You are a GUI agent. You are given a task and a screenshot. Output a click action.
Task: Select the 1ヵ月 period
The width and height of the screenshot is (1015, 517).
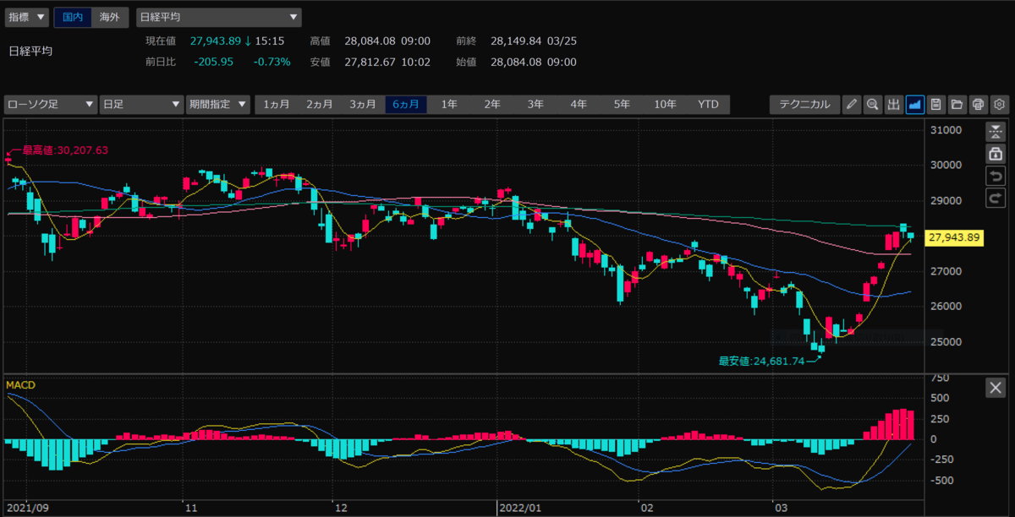tap(277, 105)
